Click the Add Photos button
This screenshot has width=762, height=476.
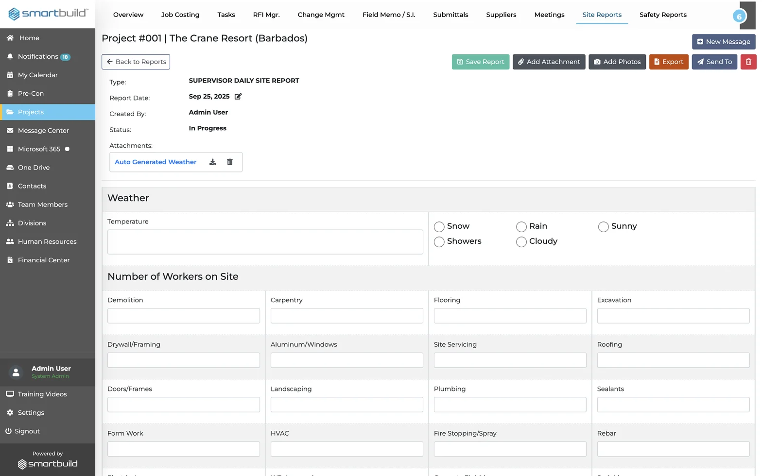[617, 62]
